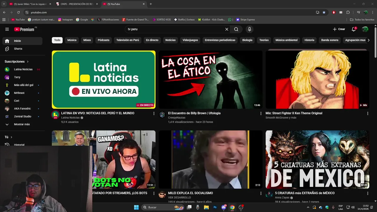Click the YouTube Premium logo
This screenshot has width=377, height=212.
(x=24, y=29)
